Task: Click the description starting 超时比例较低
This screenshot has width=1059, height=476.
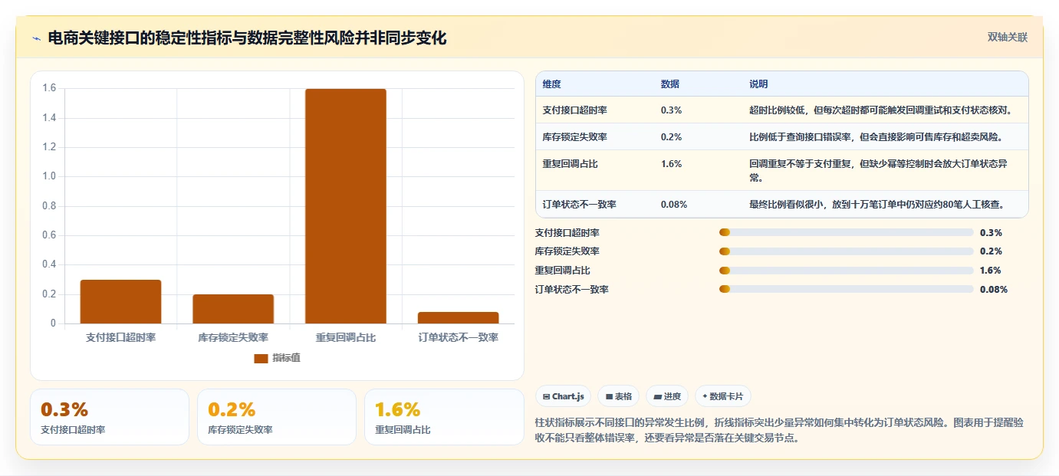Action: tap(881, 110)
